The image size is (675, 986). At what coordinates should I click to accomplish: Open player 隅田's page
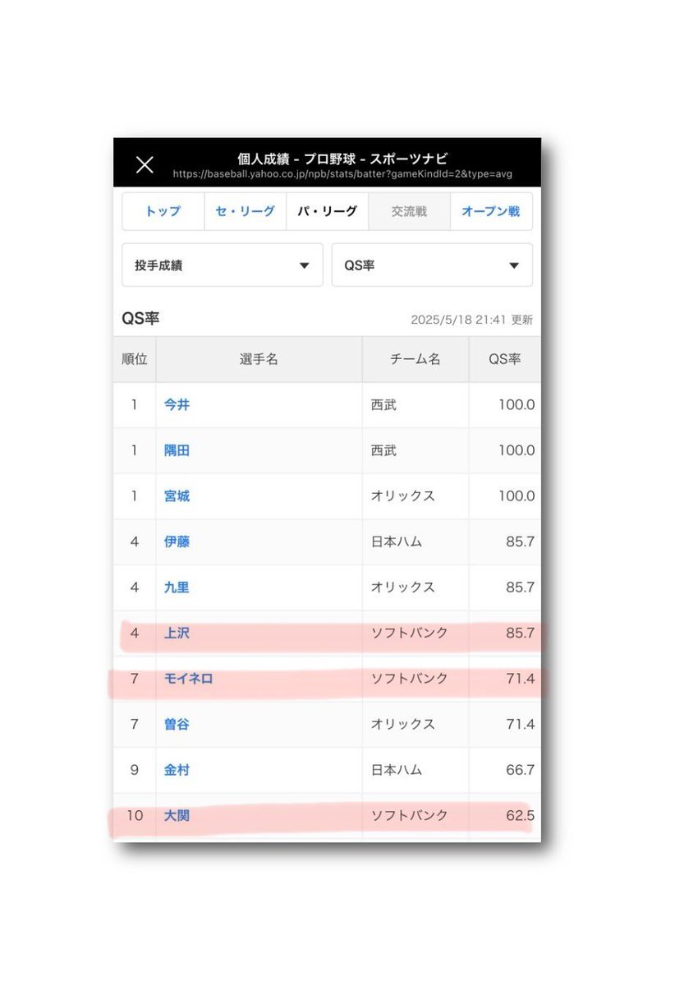177,450
